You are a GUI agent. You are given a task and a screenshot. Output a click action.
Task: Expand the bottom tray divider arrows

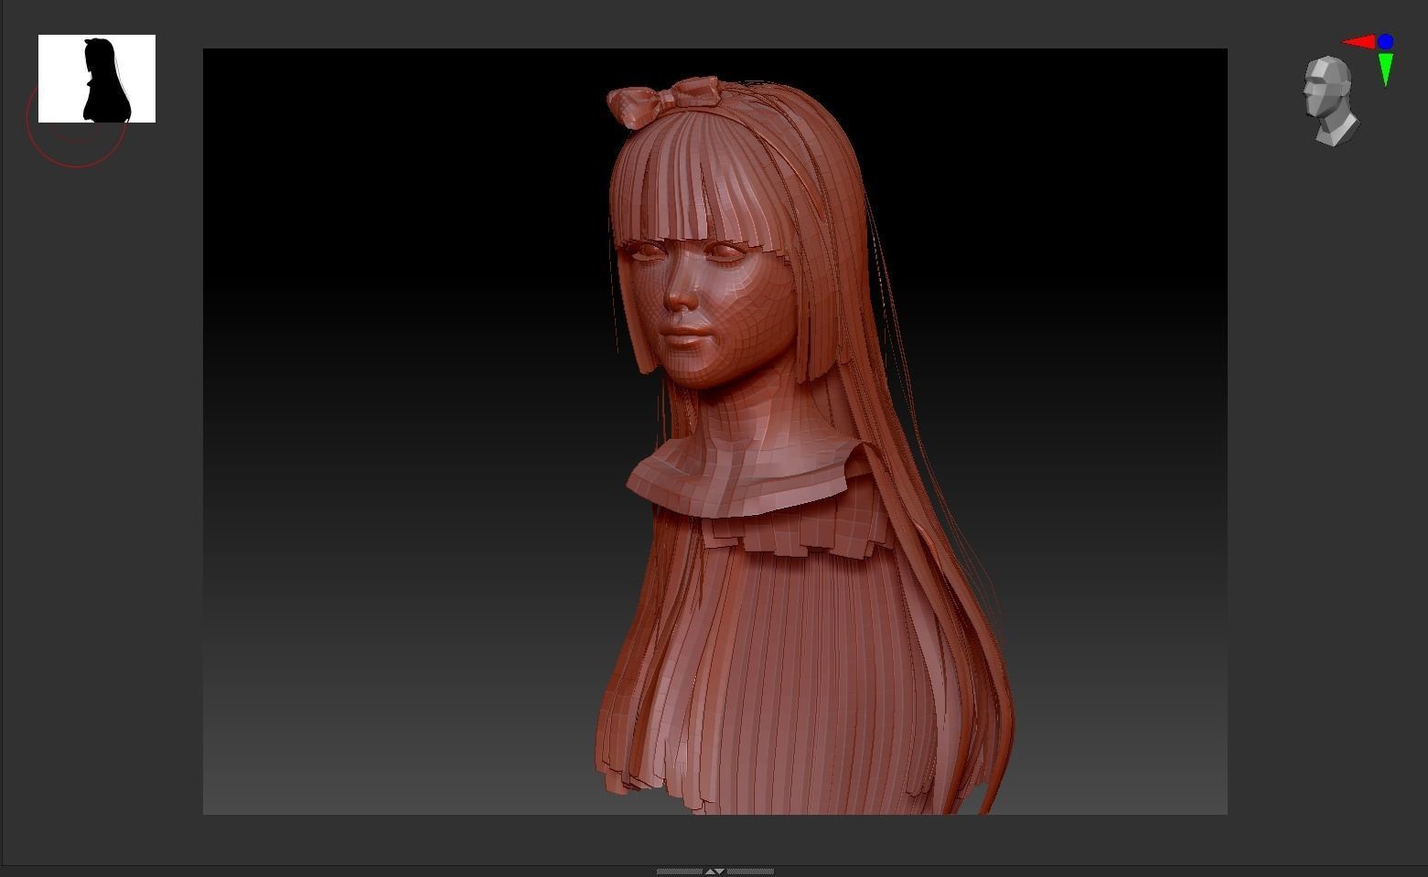click(x=714, y=872)
